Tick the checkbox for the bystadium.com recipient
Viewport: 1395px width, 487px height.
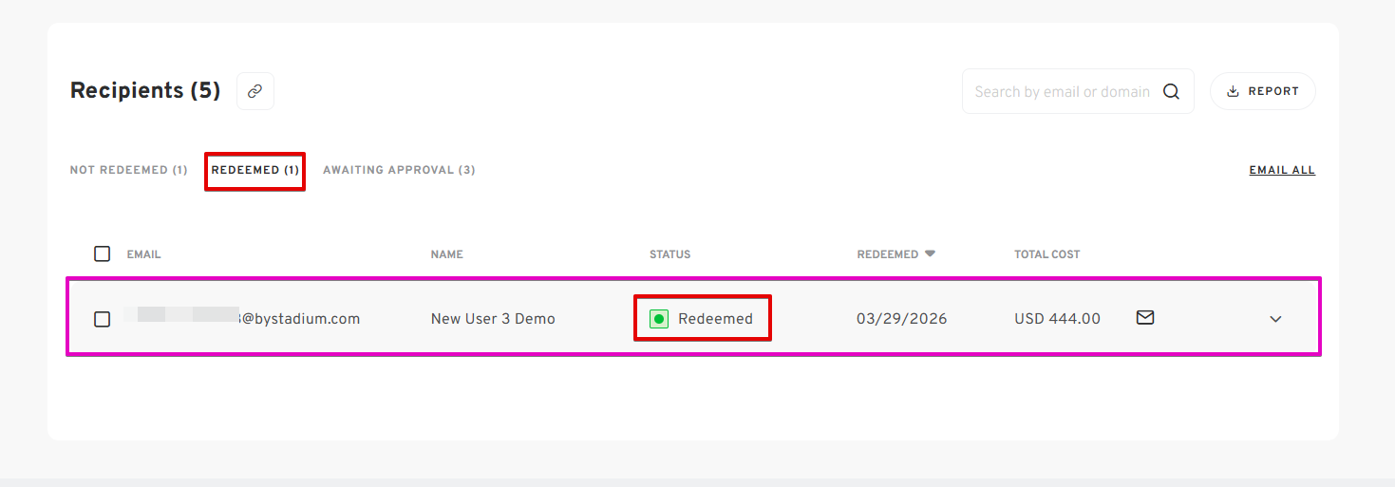[102, 319]
